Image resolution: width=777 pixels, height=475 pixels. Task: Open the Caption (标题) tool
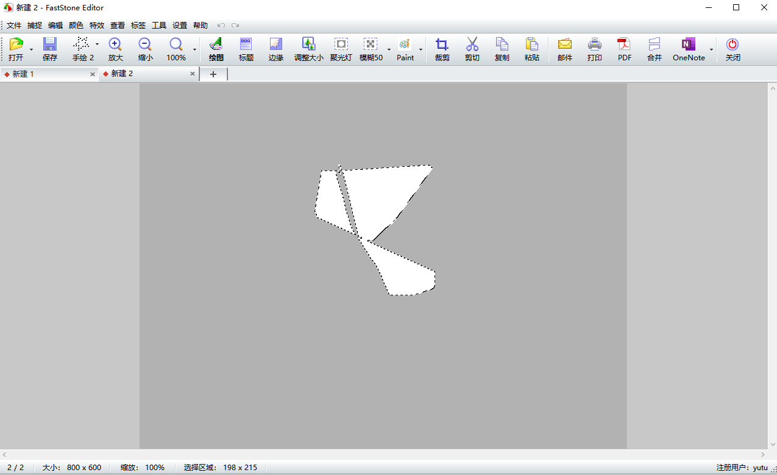(246, 45)
